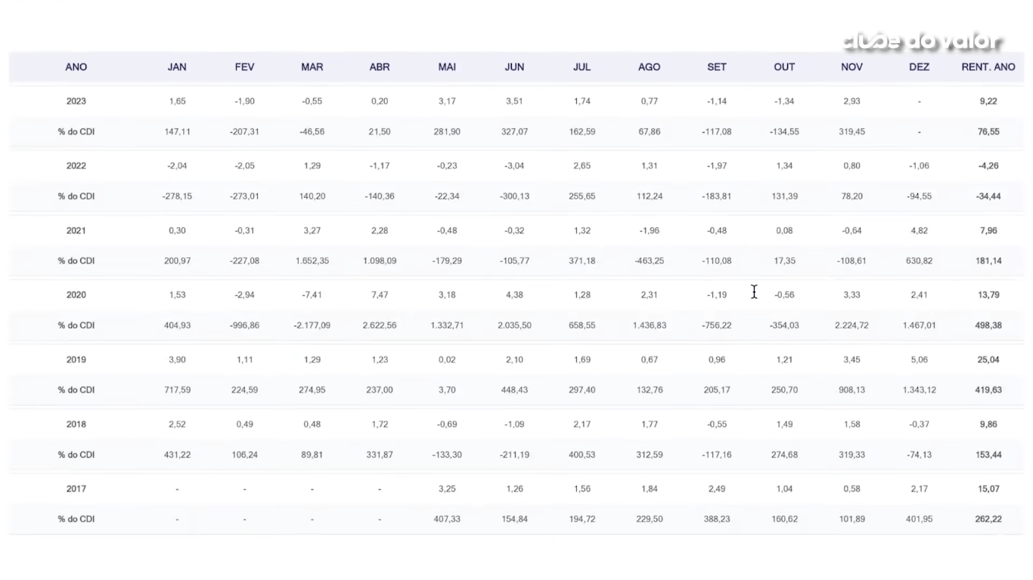Click the Clube do Valor logo
Viewport: 1033px width, 580px height.
[922, 42]
